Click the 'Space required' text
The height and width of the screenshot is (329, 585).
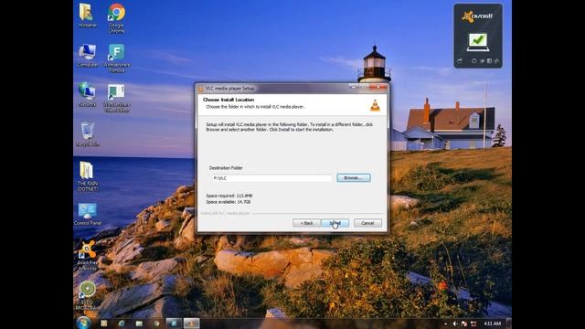tap(229, 196)
